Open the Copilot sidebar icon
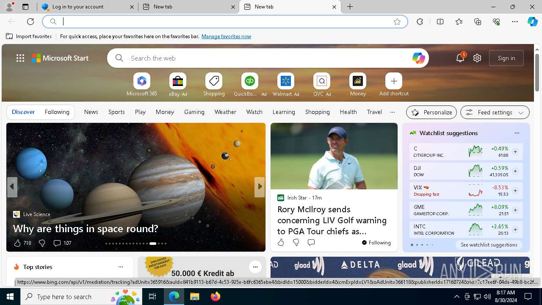The height and width of the screenshot is (305, 542). tap(532, 22)
